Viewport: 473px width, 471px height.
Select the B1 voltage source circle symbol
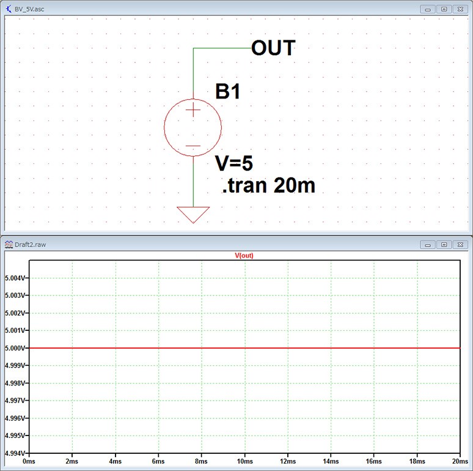click(193, 127)
